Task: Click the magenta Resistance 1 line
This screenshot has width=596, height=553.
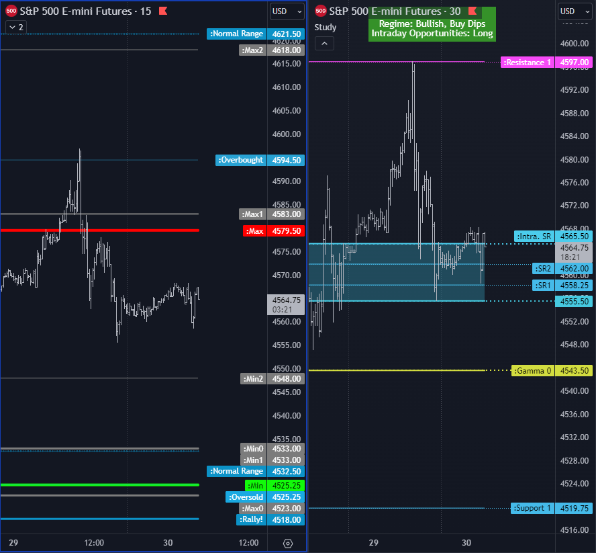Action: pyautogui.click(x=397, y=62)
